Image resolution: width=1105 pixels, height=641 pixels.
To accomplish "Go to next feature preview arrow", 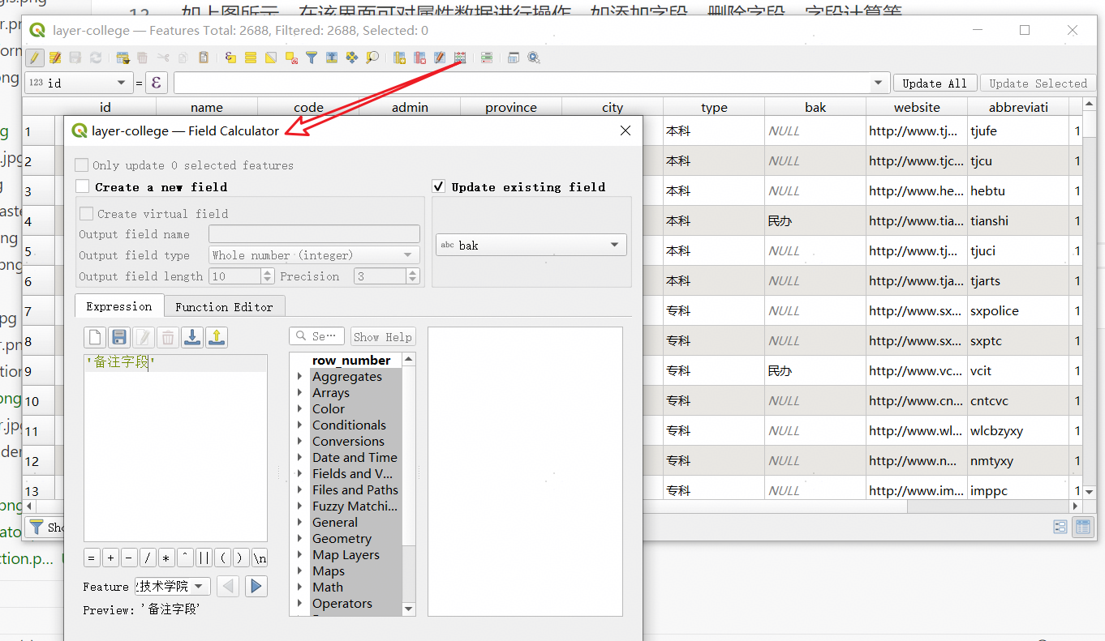I will [256, 586].
